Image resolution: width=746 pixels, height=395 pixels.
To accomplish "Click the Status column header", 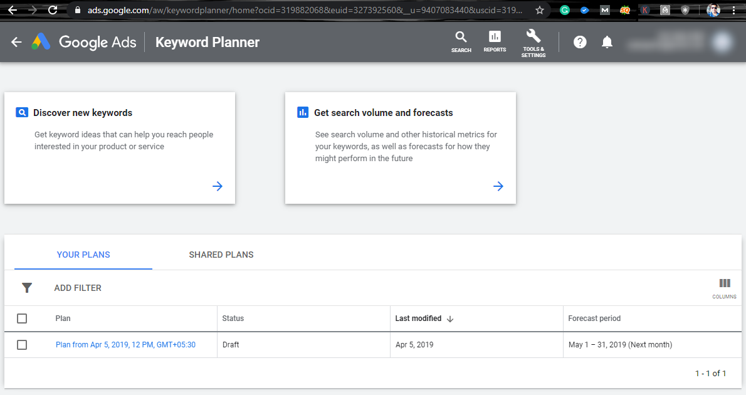I will coord(233,319).
